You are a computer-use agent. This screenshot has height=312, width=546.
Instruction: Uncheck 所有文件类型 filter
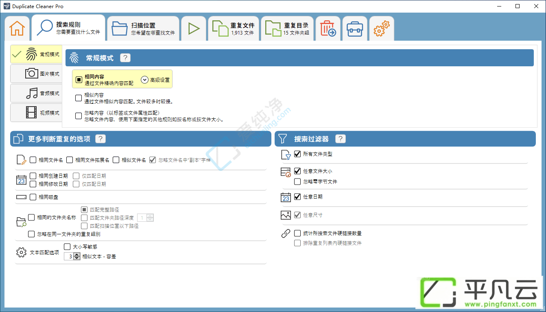(297, 154)
